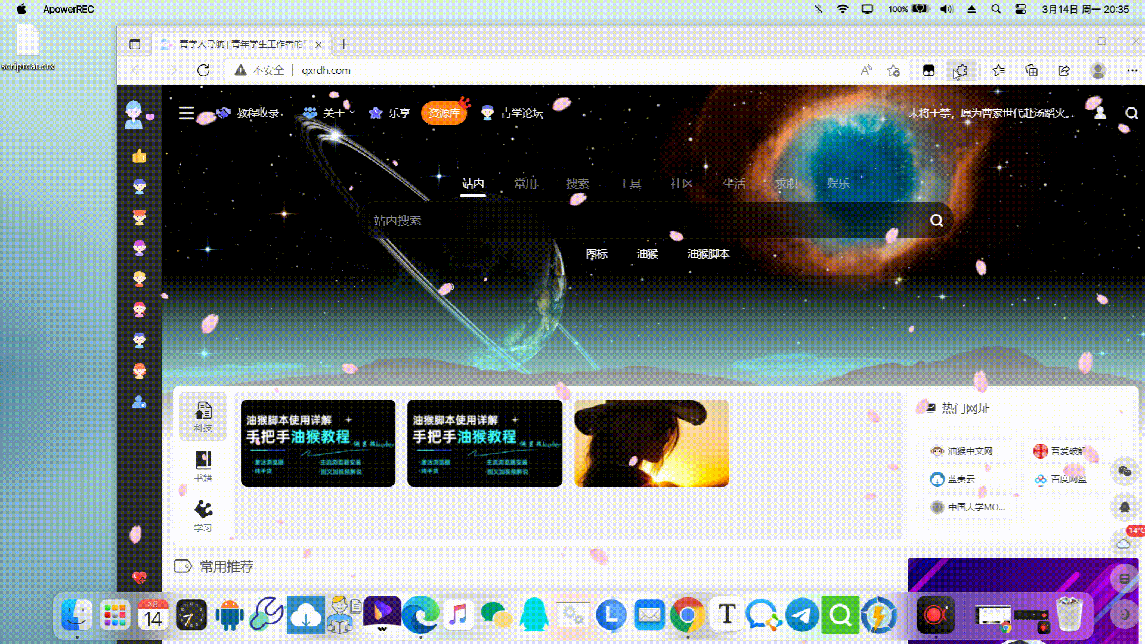Open the hamburger menu icon
Screen dimensions: 1145x644
(186, 113)
